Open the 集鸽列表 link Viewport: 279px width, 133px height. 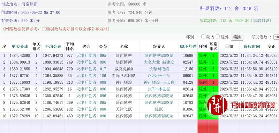[x=261, y=20]
